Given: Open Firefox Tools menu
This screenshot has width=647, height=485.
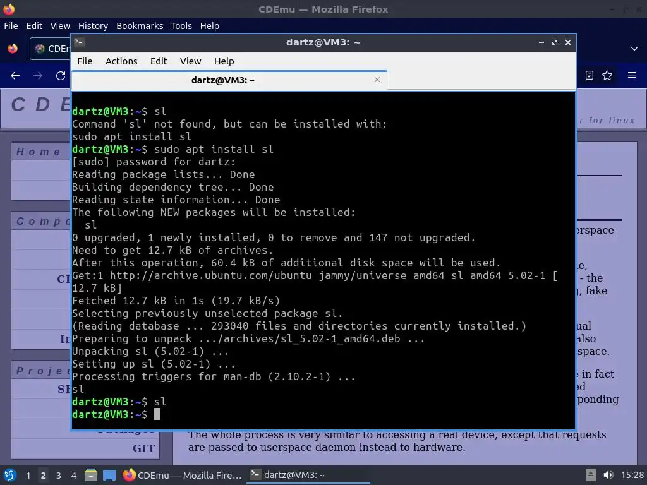Looking at the screenshot, I should pos(181,26).
